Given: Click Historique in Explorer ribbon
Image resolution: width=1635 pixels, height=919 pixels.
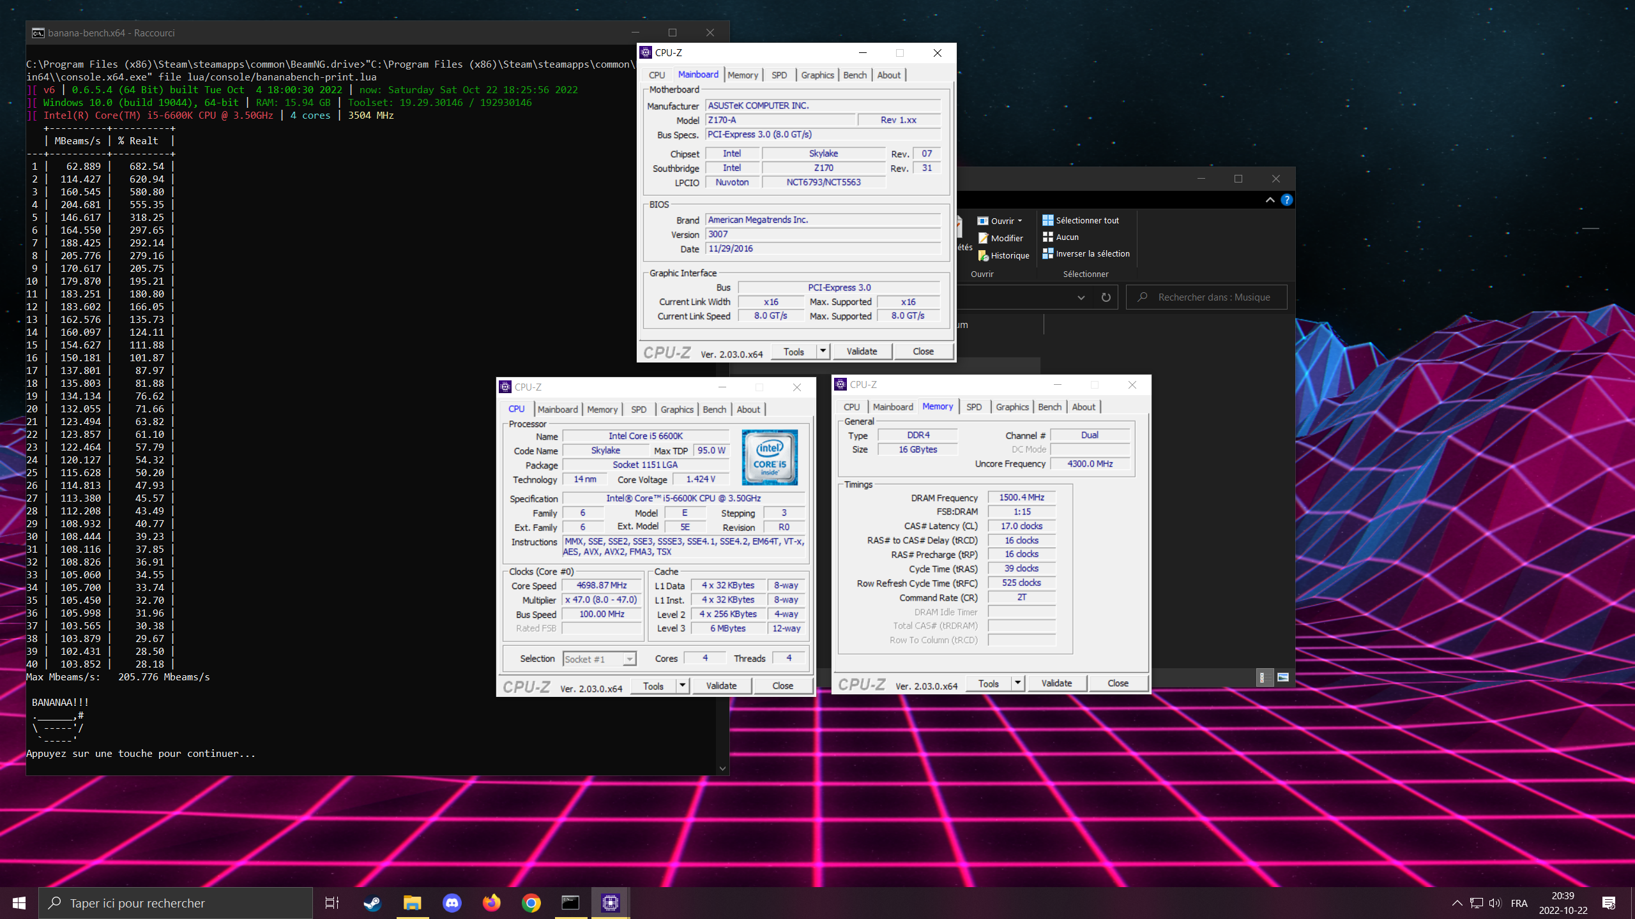Looking at the screenshot, I should pyautogui.click(x=1004, y=255).
